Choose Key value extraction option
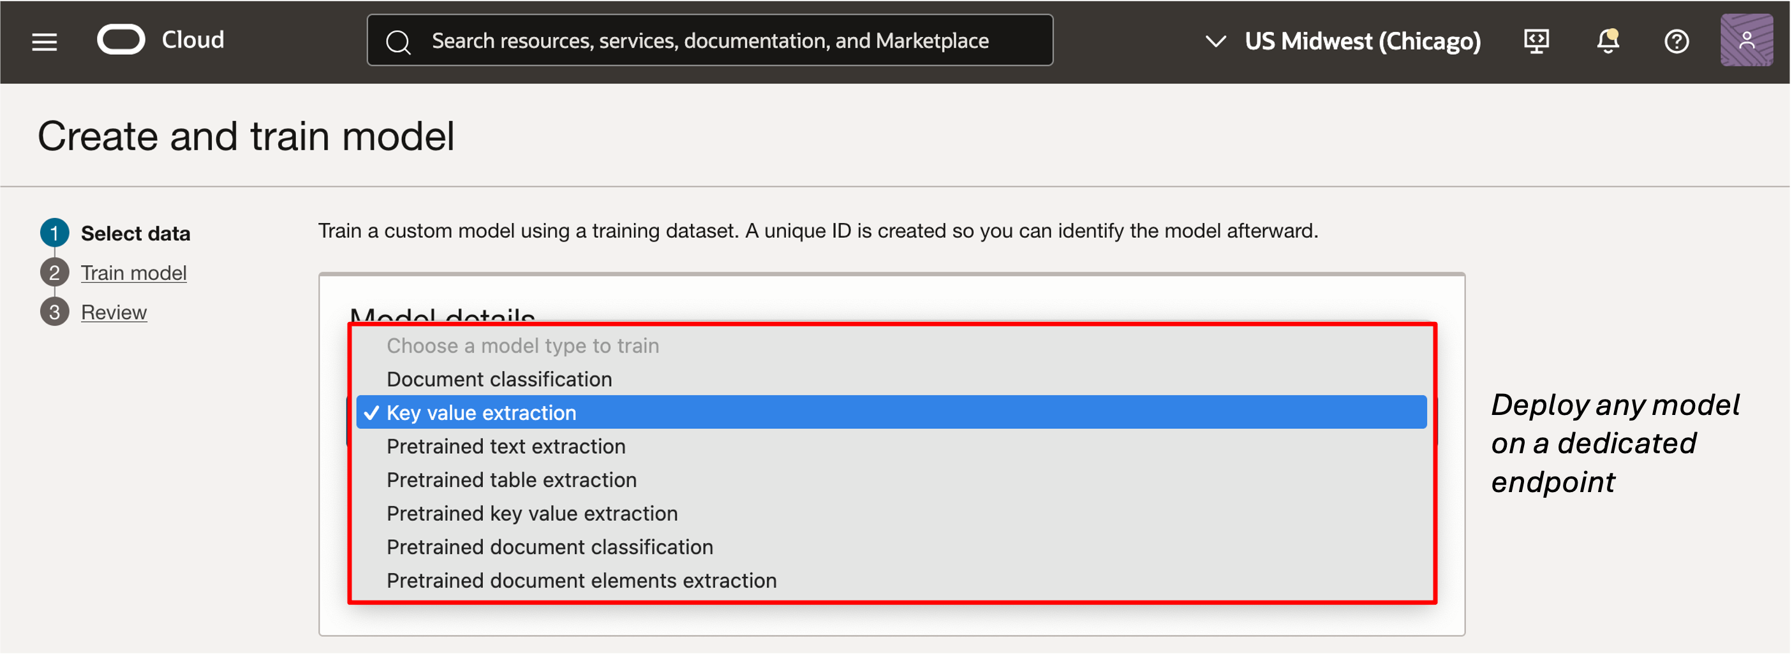Screen dimensions: 1792x654 point(482,412)
